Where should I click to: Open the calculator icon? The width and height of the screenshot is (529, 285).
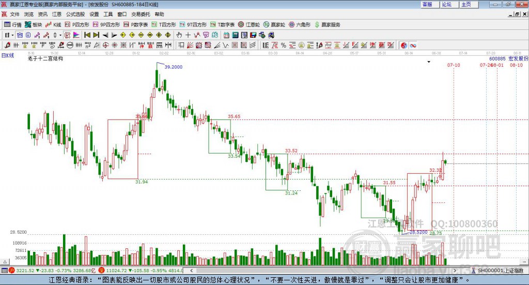[235, 35]
